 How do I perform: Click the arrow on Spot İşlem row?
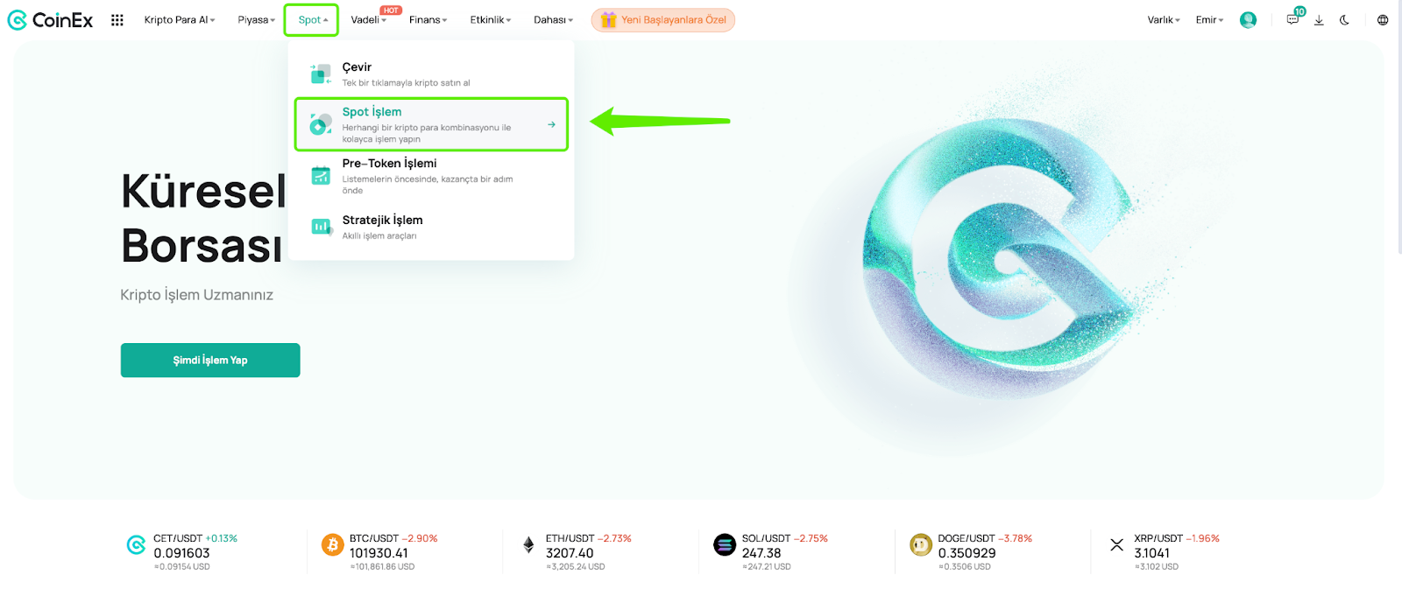pos(551,124)
